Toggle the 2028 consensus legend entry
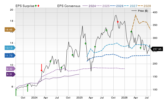 144,6
